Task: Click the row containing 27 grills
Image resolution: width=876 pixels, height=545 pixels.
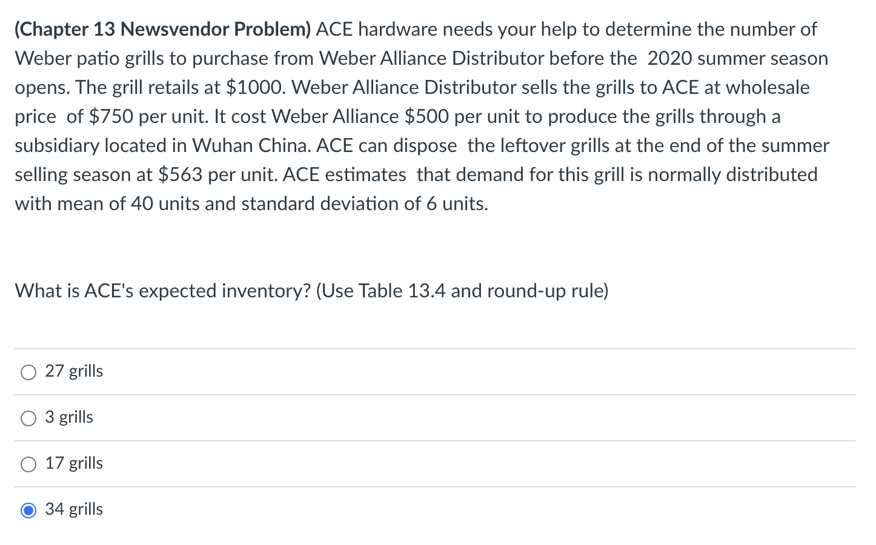Action: [x=242, y=371]
